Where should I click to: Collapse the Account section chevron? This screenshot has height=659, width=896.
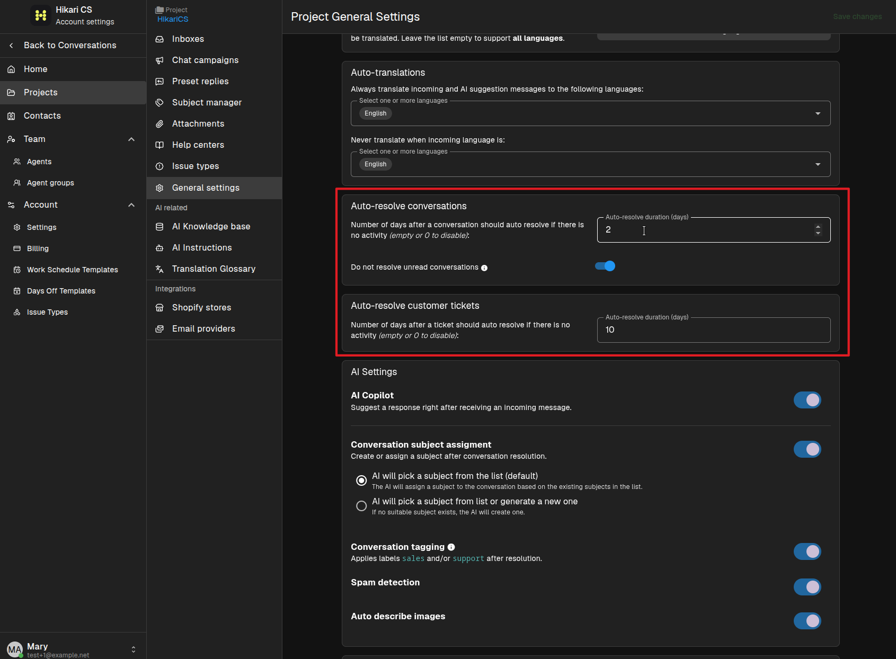(131, 205)
